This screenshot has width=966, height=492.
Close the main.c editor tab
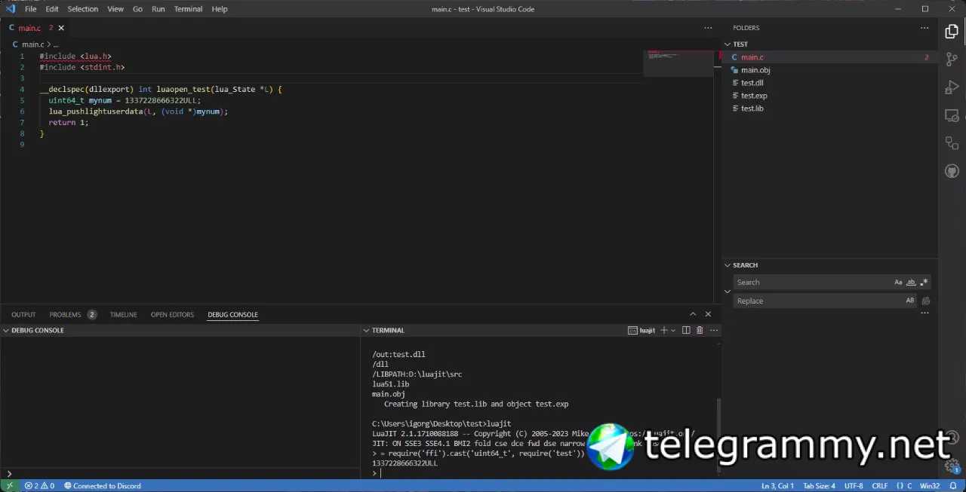pos(61,28)
